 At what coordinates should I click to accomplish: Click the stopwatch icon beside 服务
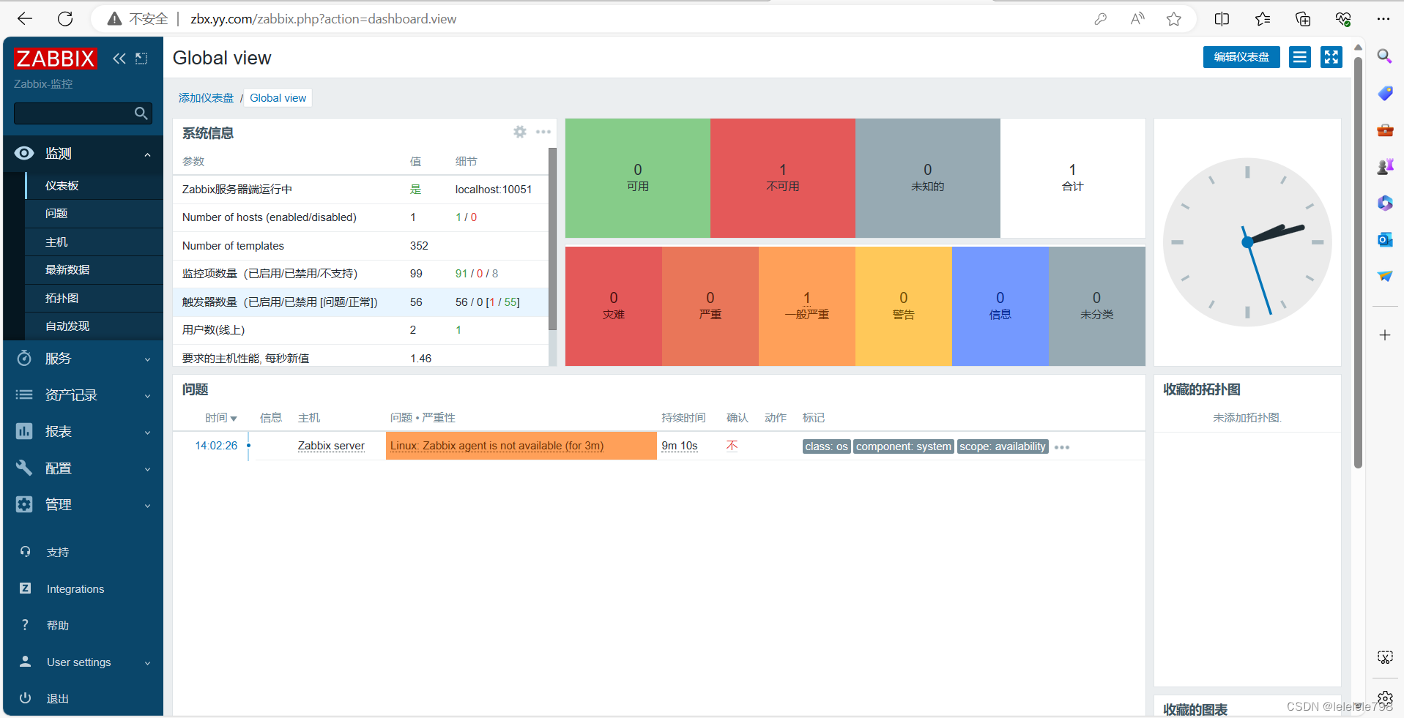tap(24, 358)
